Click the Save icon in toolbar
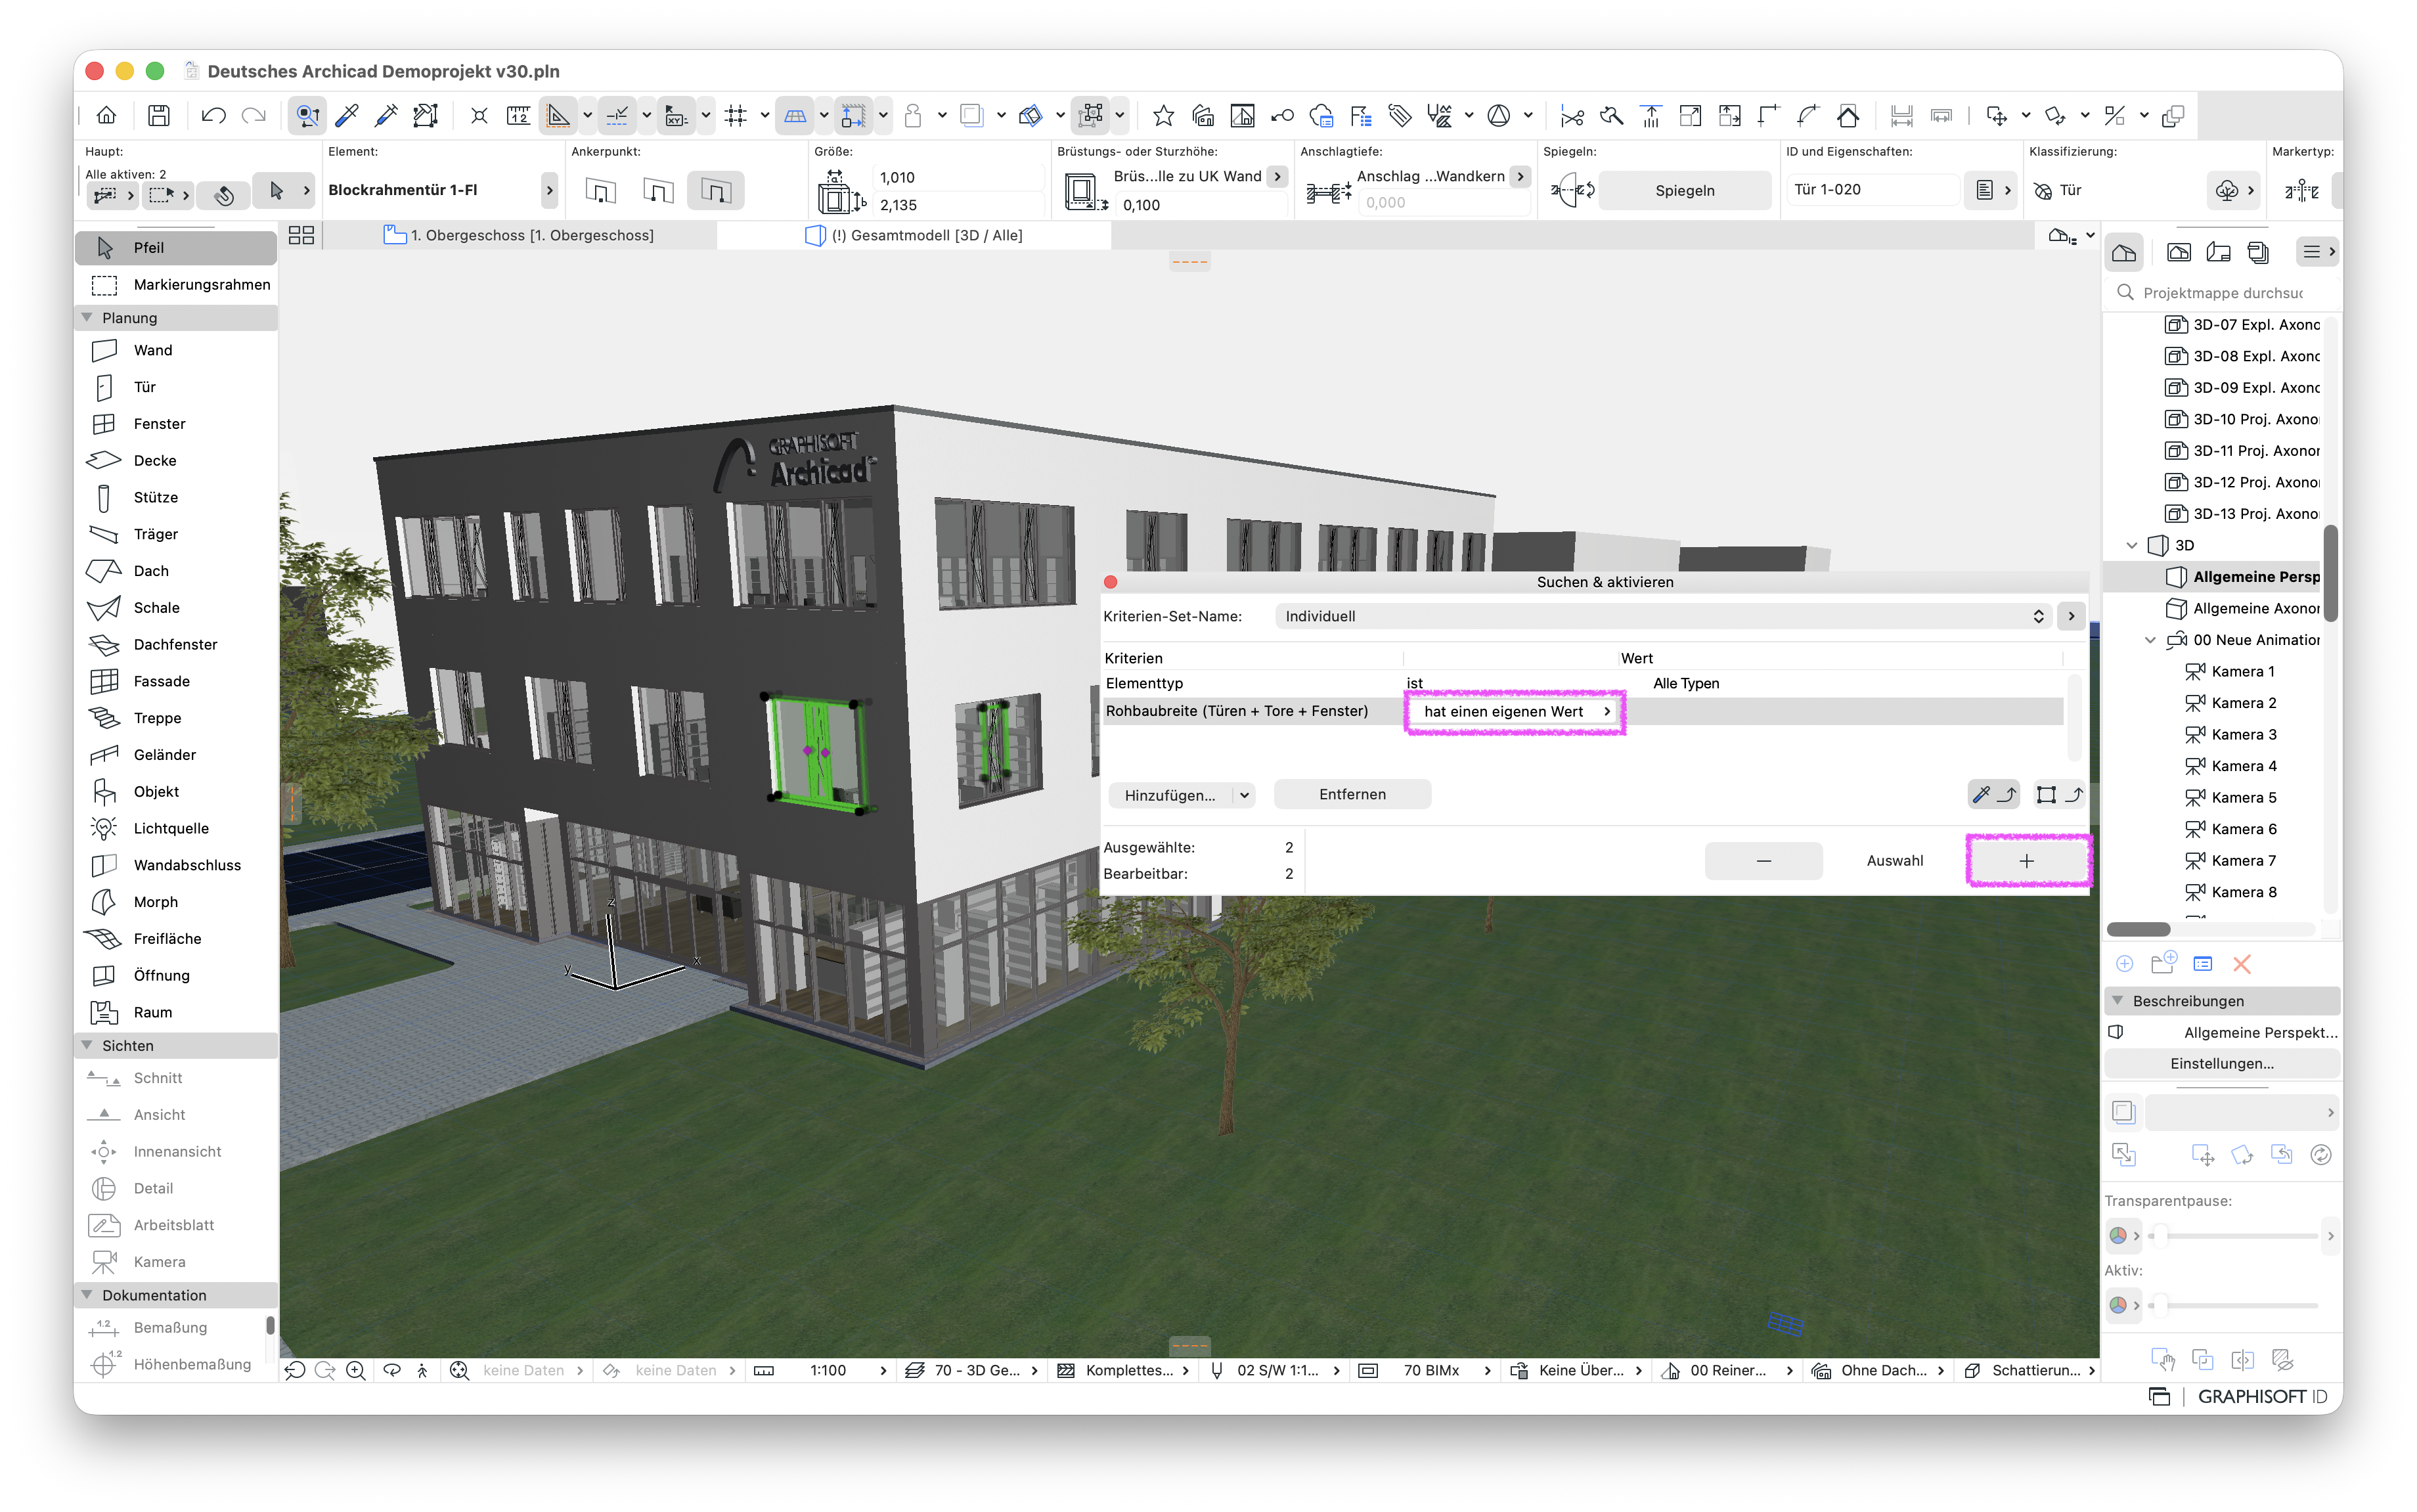This screenshot has height=1512, width=2417. (x=158, y=116)
